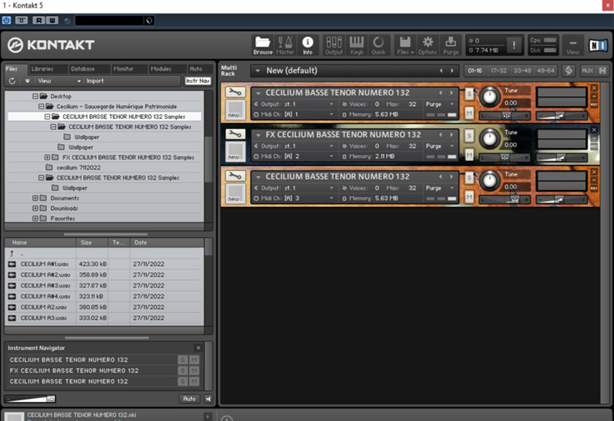Image resolution: width=614 pixels, height=421 pixels.
Task: Click the audition speaker icon beside Auto
Action: 208,399
